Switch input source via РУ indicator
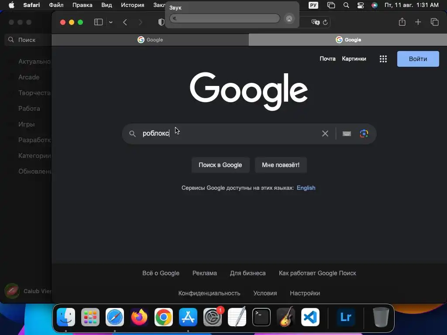This screenshot has width=447, height=335. 313,5
